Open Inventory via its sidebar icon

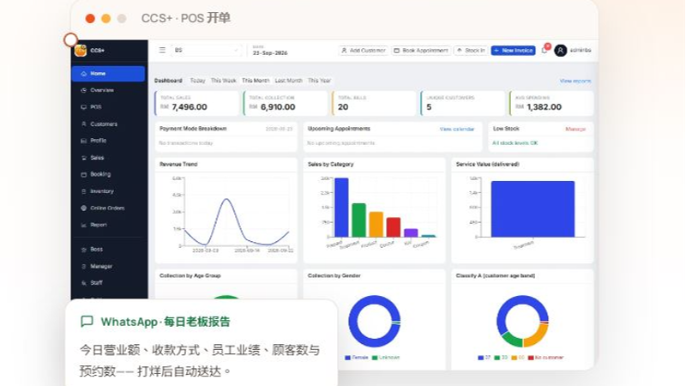[x=83, y=191]
